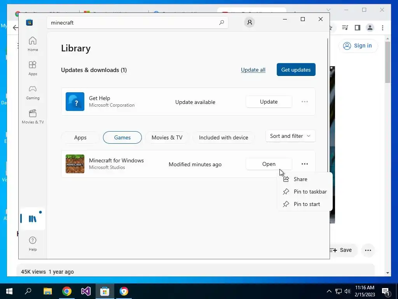Expand the Sort and filter dropdown

coord(290,136)
